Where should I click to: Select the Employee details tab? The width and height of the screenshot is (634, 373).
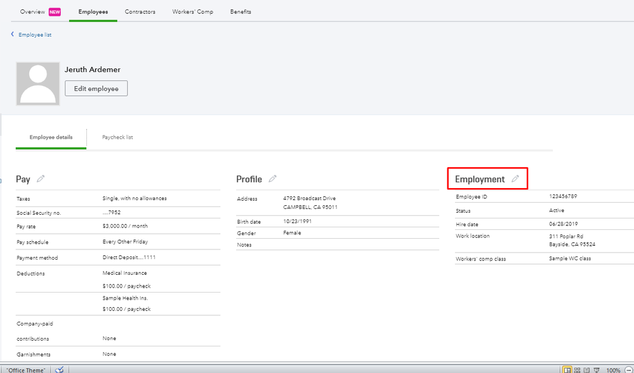point(51,137)
